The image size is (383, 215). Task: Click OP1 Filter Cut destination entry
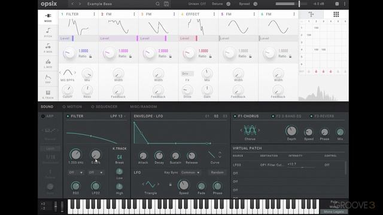271,165
